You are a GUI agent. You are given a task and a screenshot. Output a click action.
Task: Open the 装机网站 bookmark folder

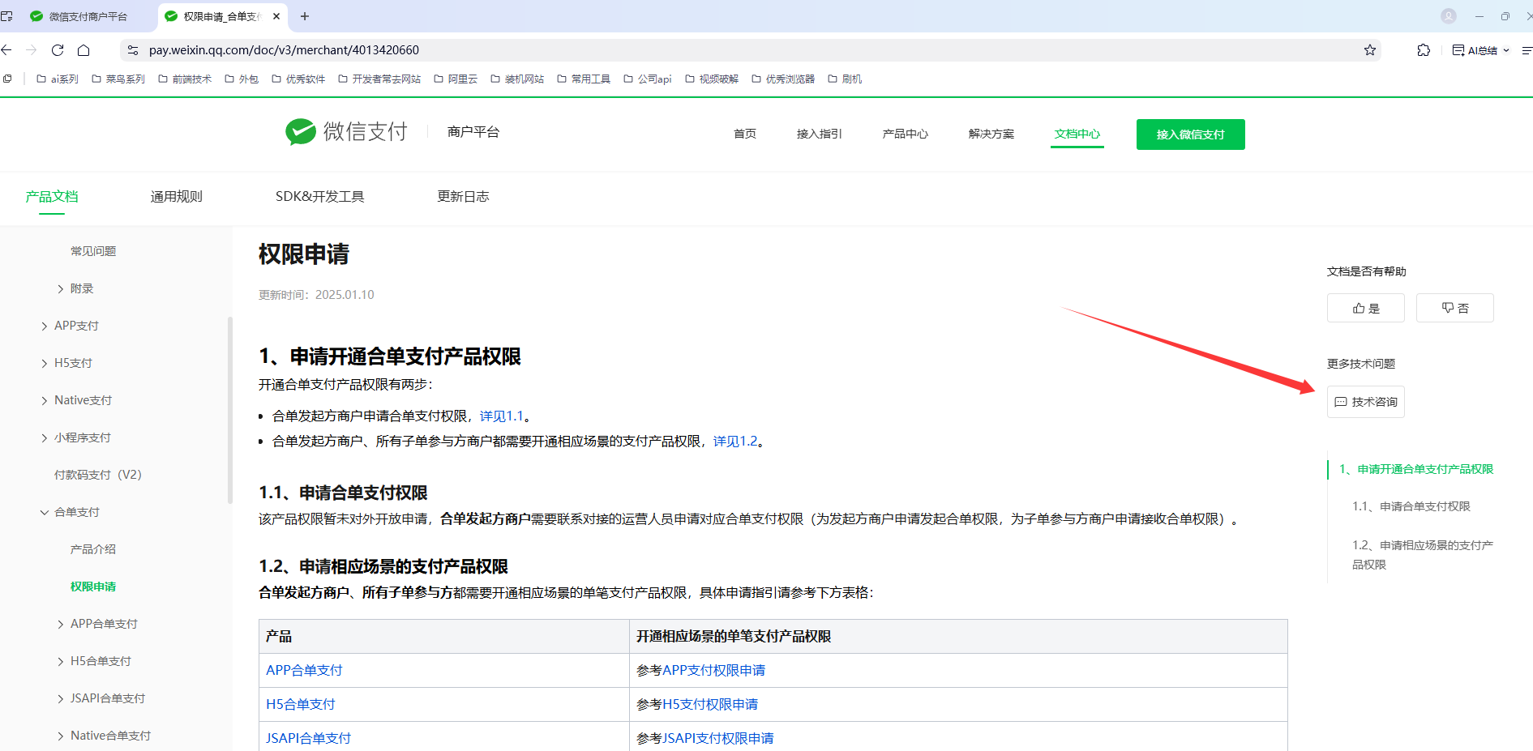(x=517, y=79)
